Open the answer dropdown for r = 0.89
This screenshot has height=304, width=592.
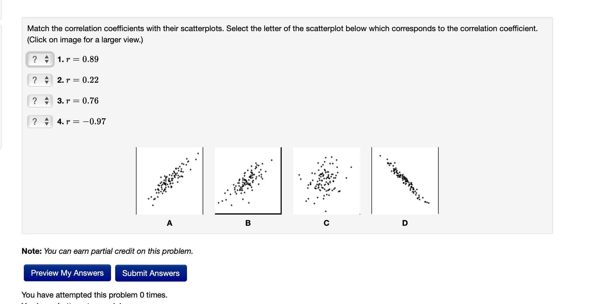pyautogui.click(x=39, y=59)
